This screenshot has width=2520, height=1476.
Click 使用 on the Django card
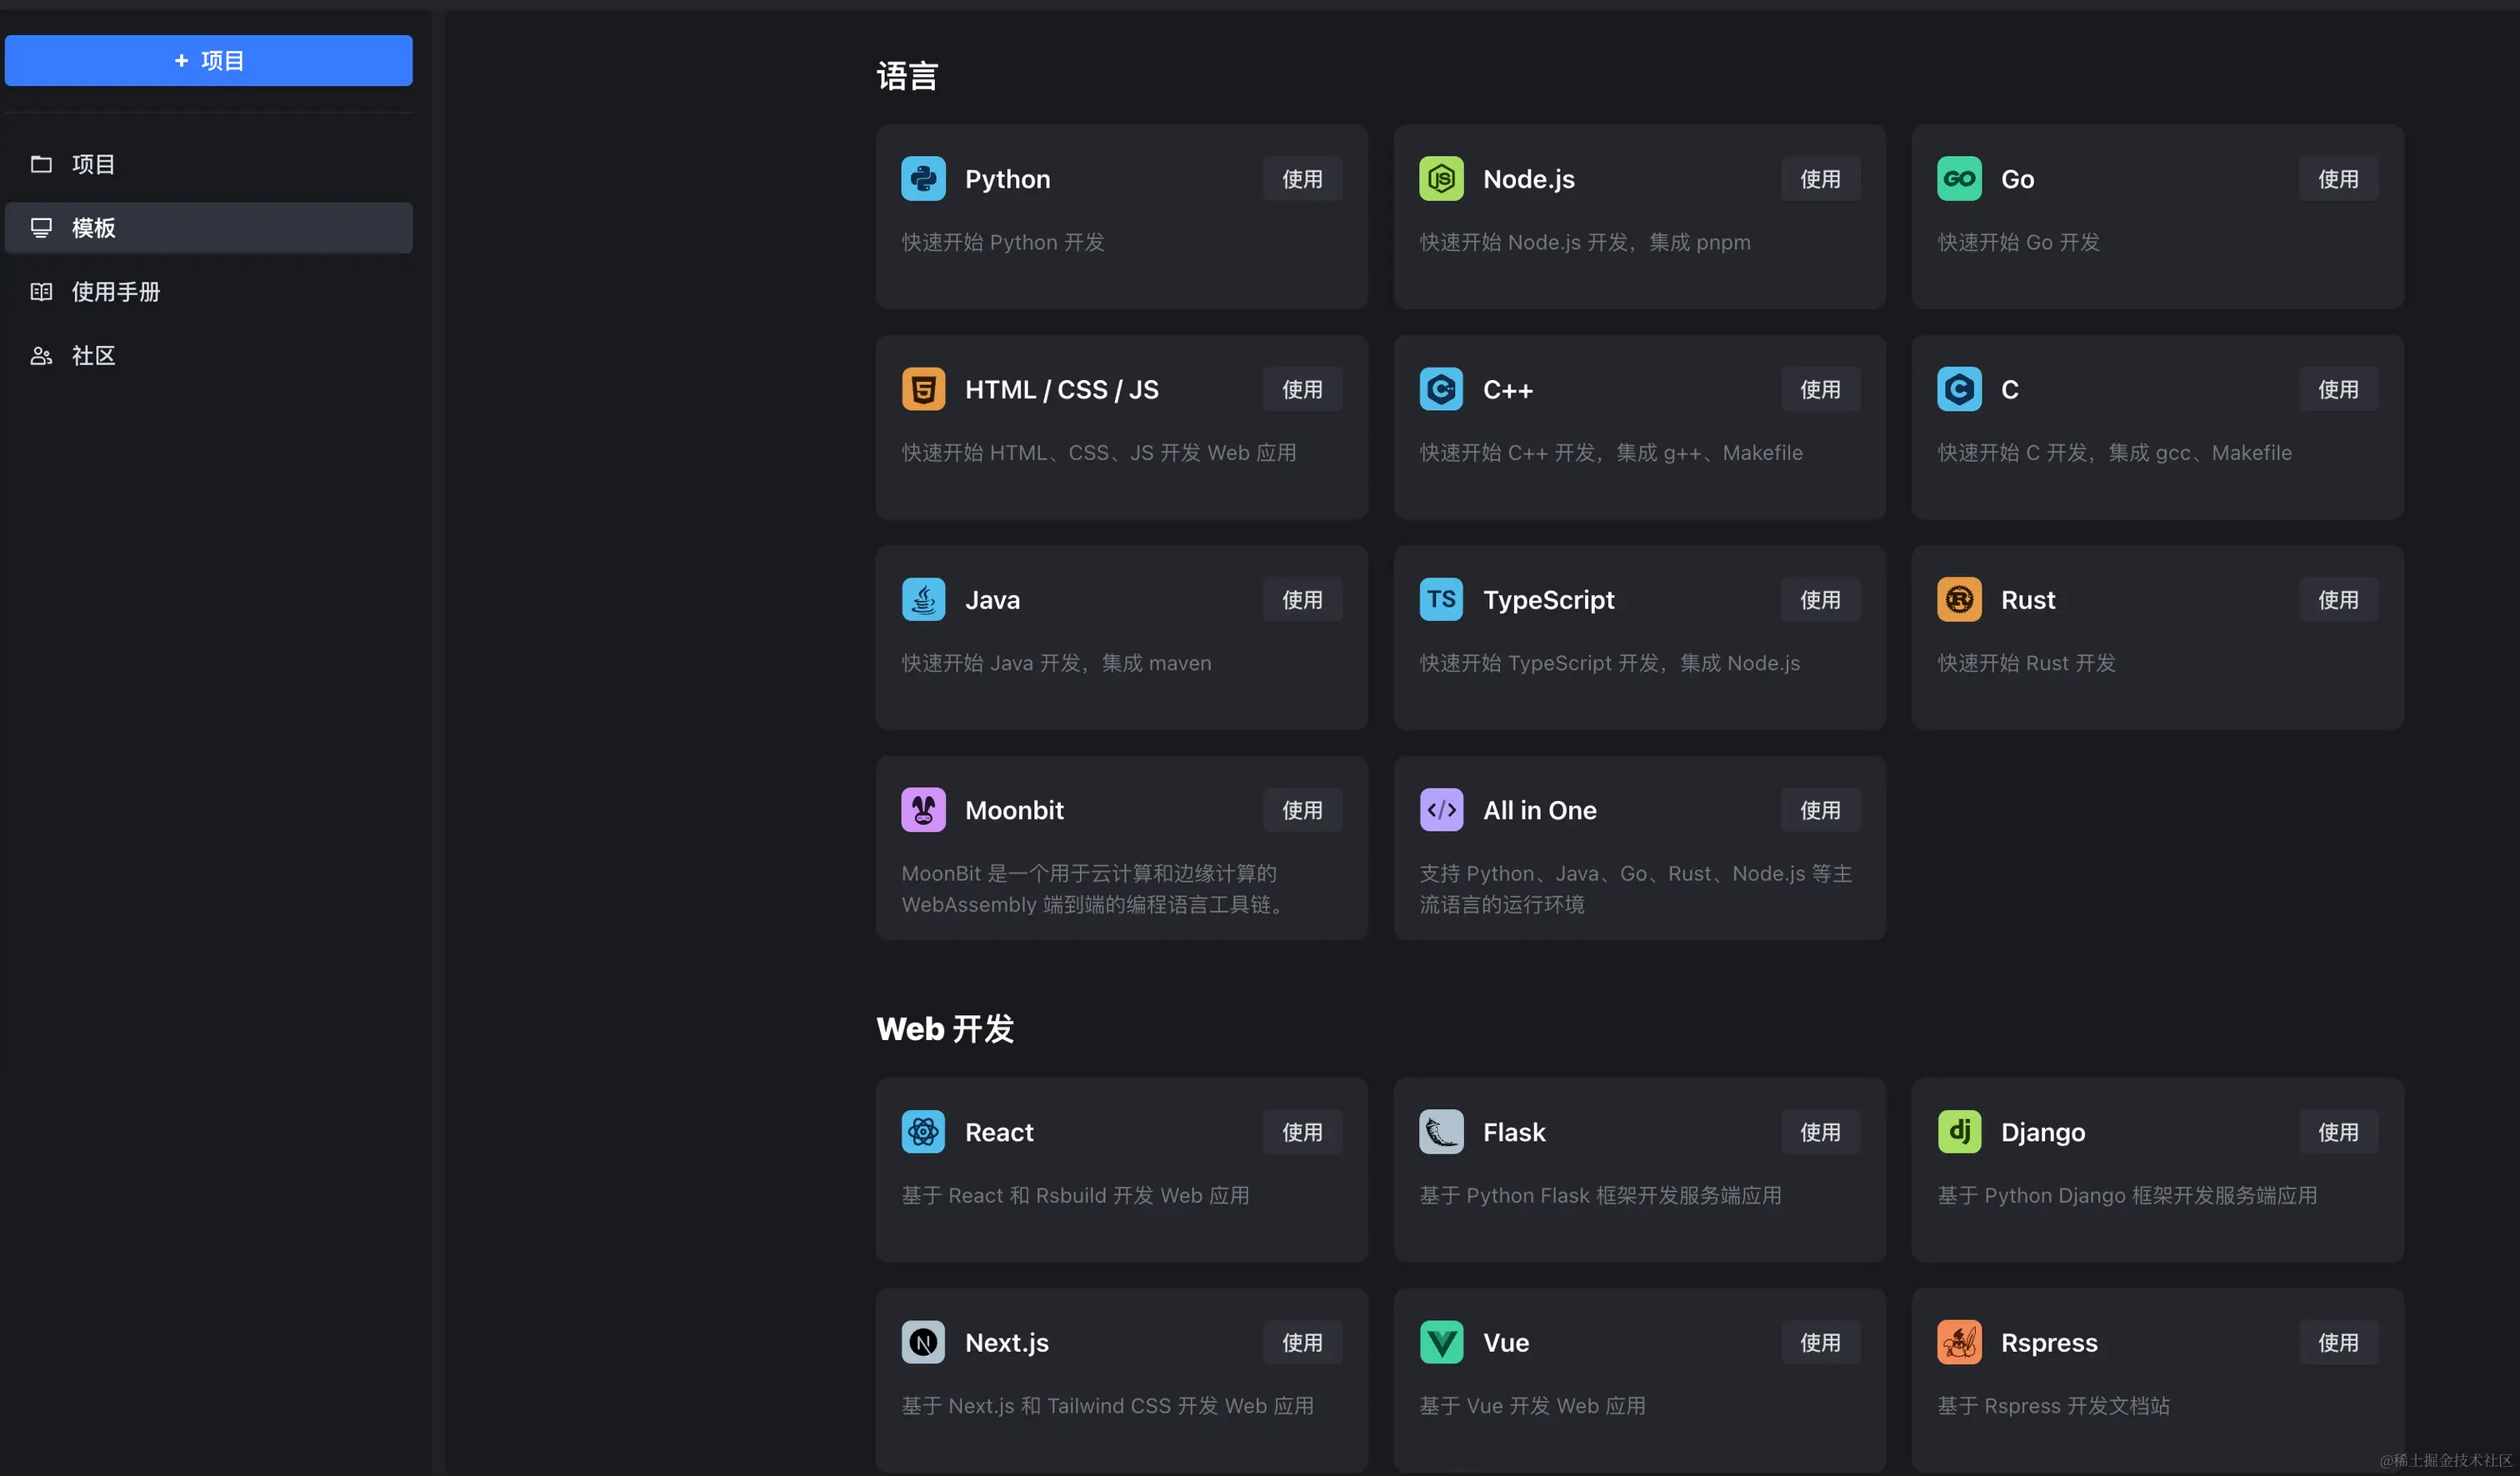pyautogui.click(x=2338, y=1132)
